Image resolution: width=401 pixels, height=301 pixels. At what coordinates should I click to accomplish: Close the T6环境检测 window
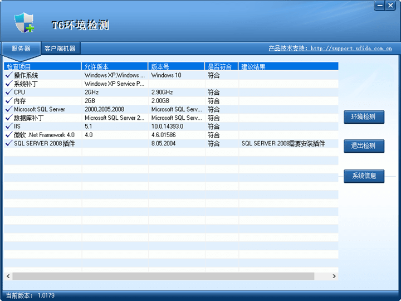click(390, 6)
